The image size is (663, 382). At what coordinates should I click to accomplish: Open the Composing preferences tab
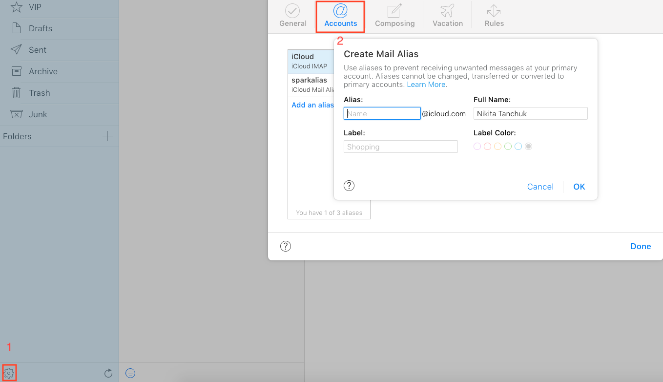pyautogui.click(x=394, y=15)
